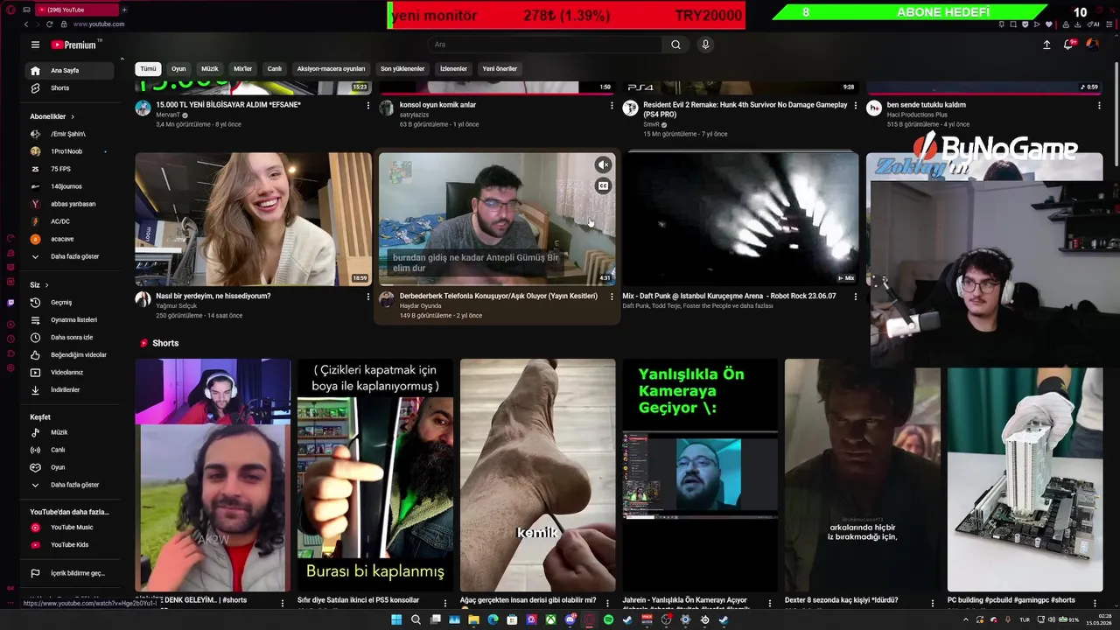This screenshot has height=630, width=1120.
Task: Open the Windows Start button on taskbar
Action: [x=396, y=619]
